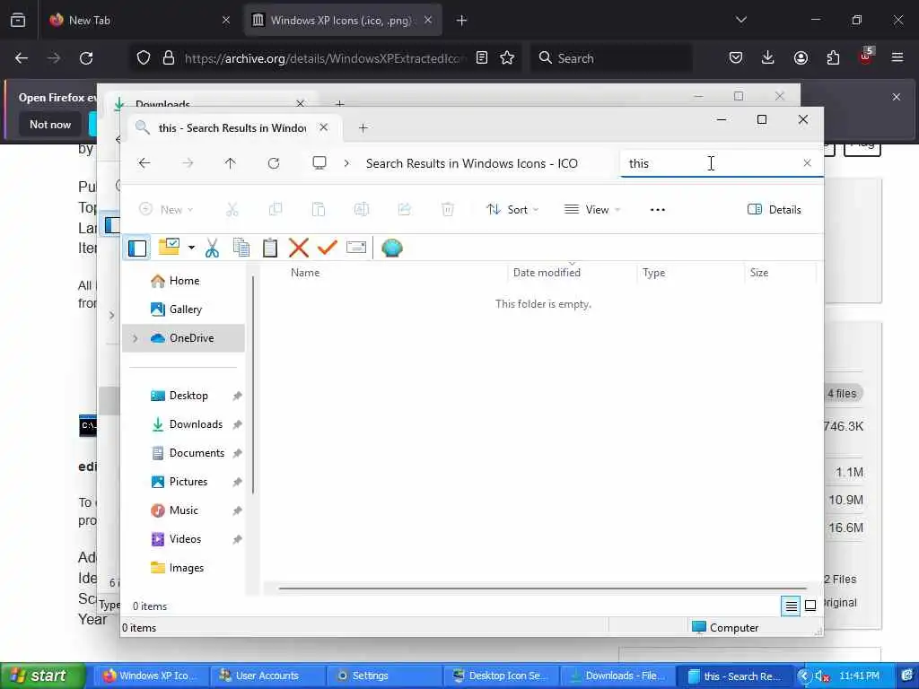
Task: Click the horizontal scrollbar in file list
Action: pos(542,588)
